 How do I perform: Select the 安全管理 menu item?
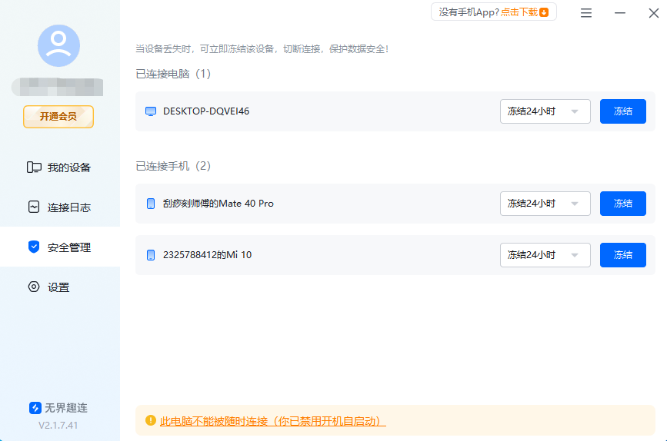click(59, 247)
